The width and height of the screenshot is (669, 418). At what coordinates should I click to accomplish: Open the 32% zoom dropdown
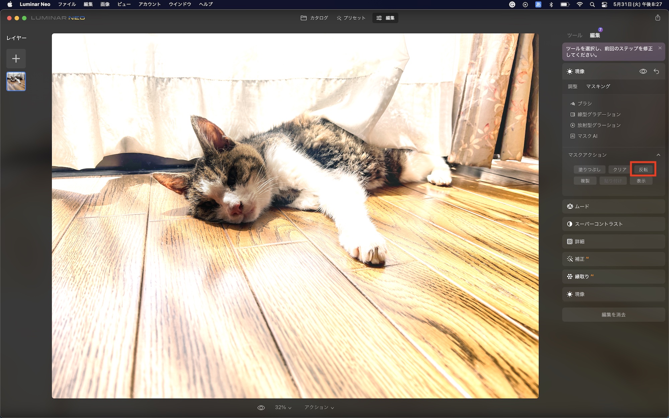click(283, 408)
